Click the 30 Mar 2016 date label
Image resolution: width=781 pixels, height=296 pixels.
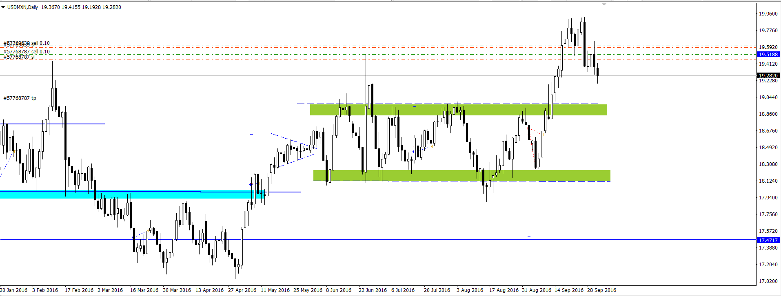pos(177,290)
